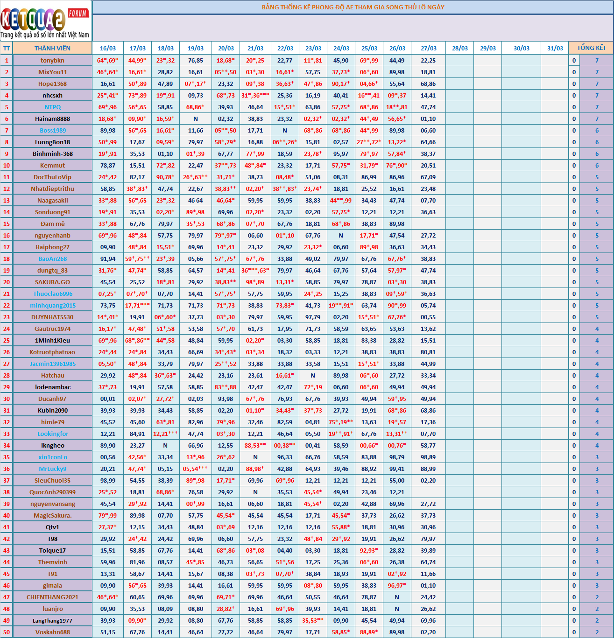Open the NTPQ member entry
This screenshot has width=614, height=638.
tap(52, 107)
